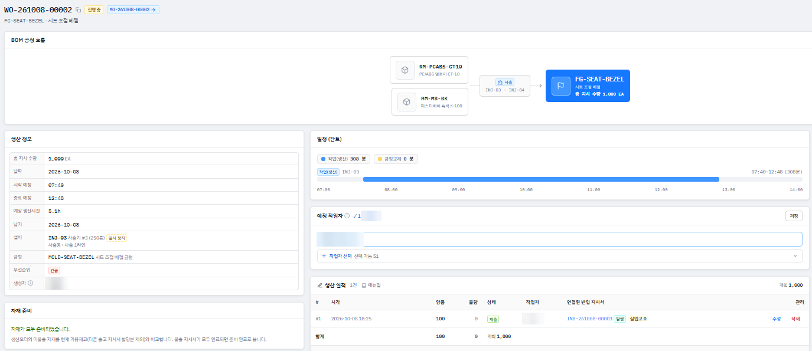Copy the work order number WO-261008-00002
Screen dimensions: 812x351
click(79, 10)
